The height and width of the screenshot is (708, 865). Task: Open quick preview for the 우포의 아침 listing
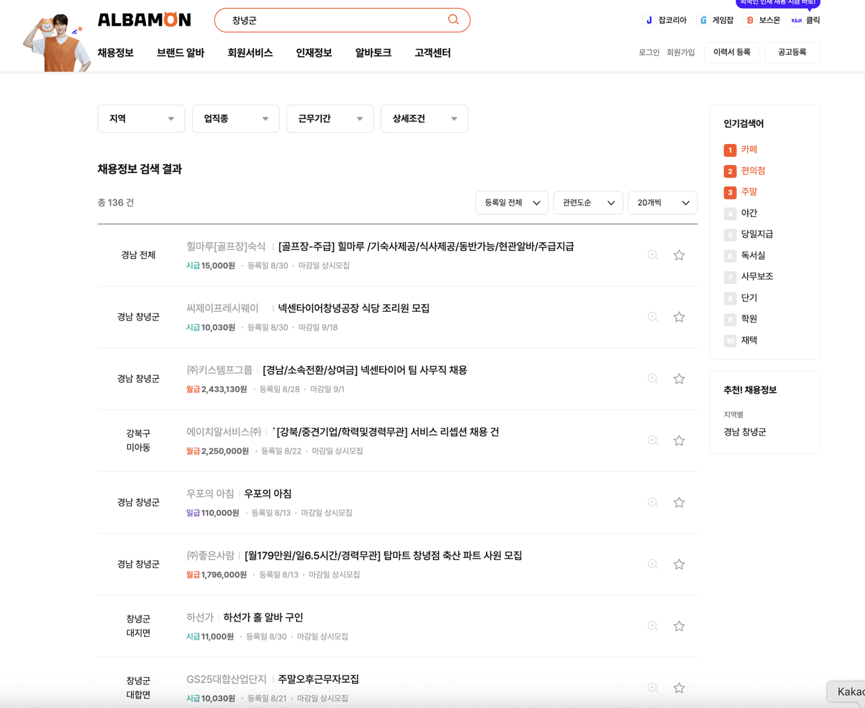652,502
